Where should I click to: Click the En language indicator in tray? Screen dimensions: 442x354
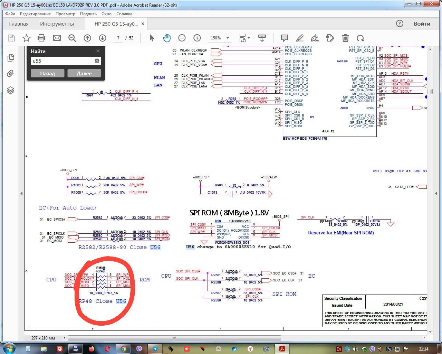coord(339,349)
